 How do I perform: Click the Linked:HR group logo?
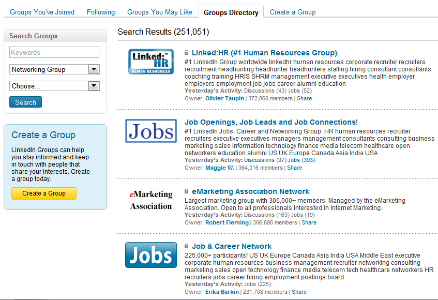151,62
